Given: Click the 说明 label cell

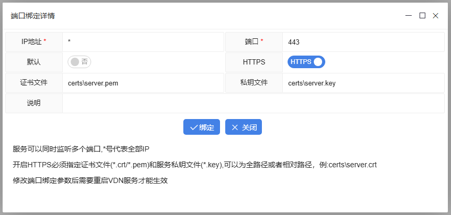Looking at the screenshot, I should [x=34, y=103].
